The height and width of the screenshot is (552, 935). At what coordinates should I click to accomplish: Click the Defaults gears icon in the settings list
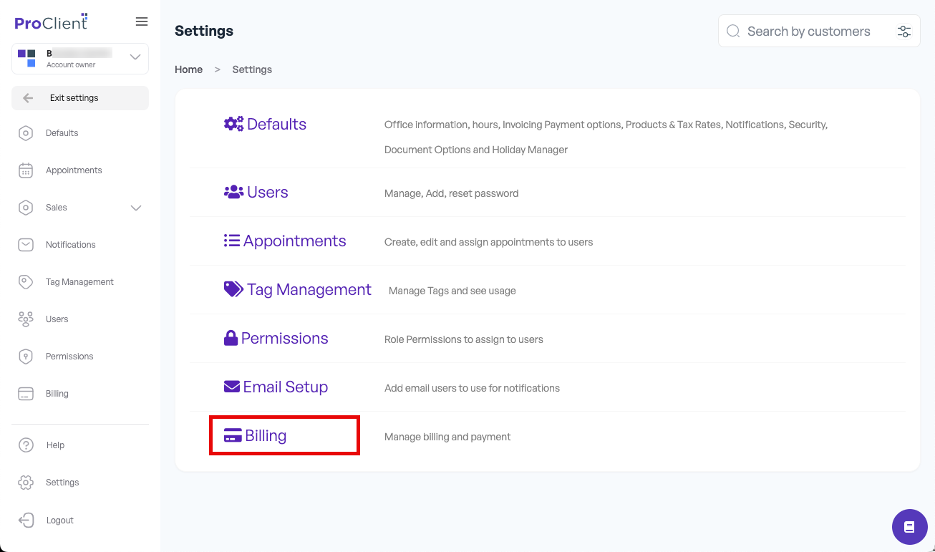tap(233, 124)
